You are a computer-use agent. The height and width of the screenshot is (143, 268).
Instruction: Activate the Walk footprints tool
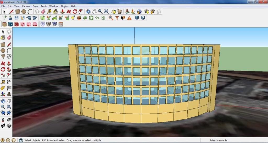3,126
